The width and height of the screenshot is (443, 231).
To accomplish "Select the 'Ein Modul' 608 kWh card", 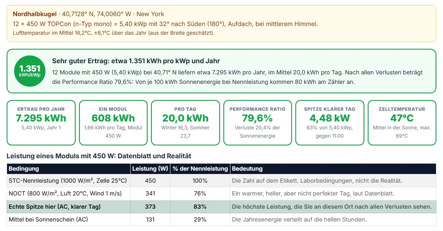I will (113, 123).
